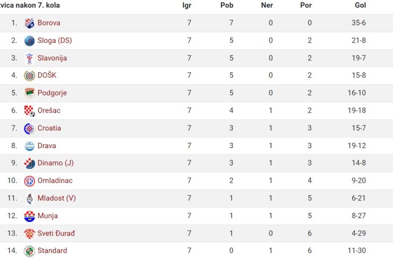This screenshot has height=258, width=393.
Task: Open the Standard team link
Action: point(52,251)
